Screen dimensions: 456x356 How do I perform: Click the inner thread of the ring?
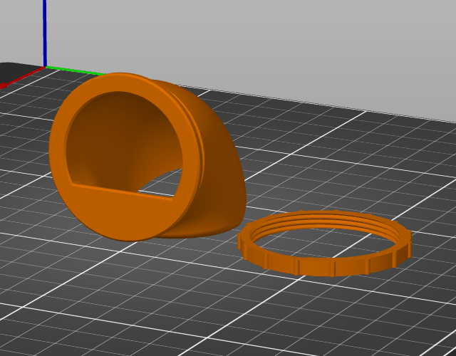click(323, 221)
